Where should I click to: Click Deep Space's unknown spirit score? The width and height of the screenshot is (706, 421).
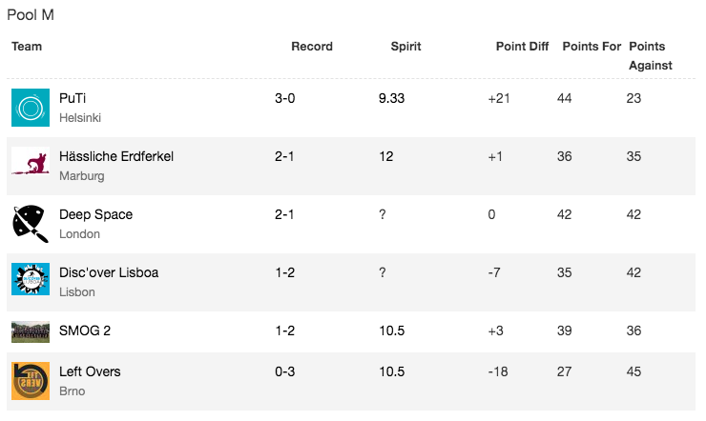pos(383,214)
